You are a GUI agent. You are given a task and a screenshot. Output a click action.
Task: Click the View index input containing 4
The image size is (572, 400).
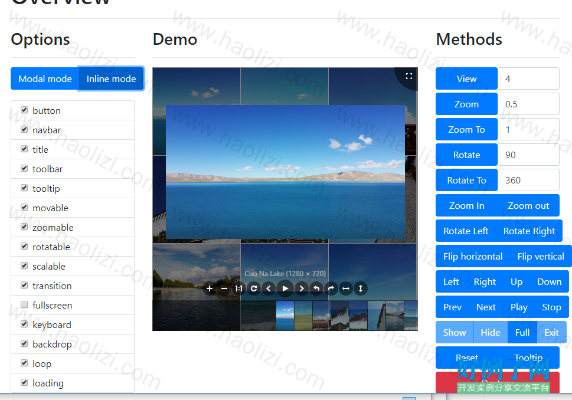pyautogui.click(x=528, y=78)
